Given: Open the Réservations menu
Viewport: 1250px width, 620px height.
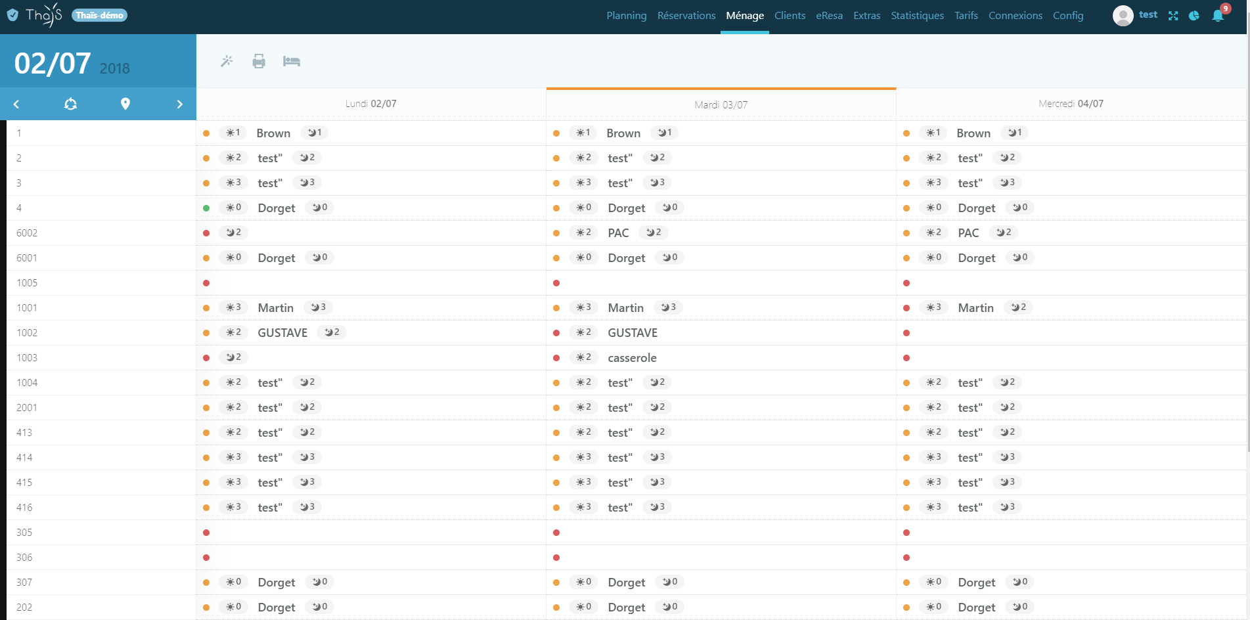Looking at the screenshot, I should click(x=686, y=15).
